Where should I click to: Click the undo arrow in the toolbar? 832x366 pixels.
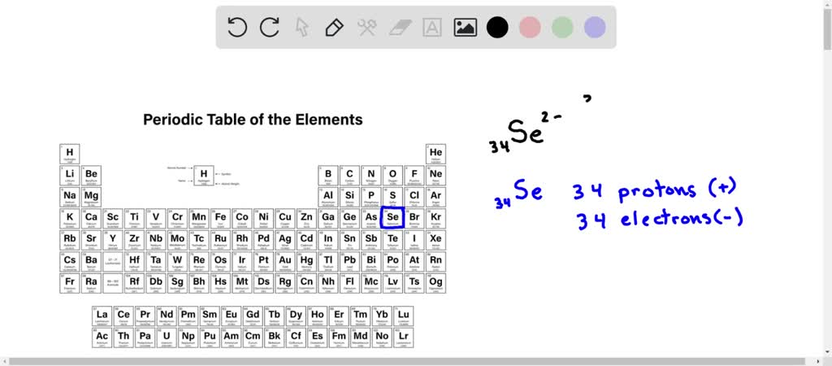coord(237,28)
